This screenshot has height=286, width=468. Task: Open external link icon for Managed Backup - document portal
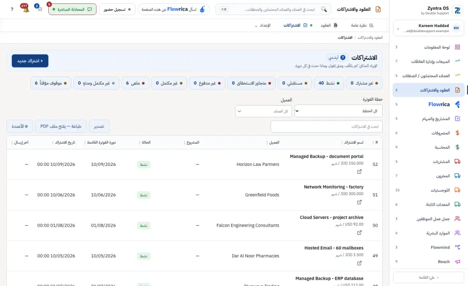359,172
